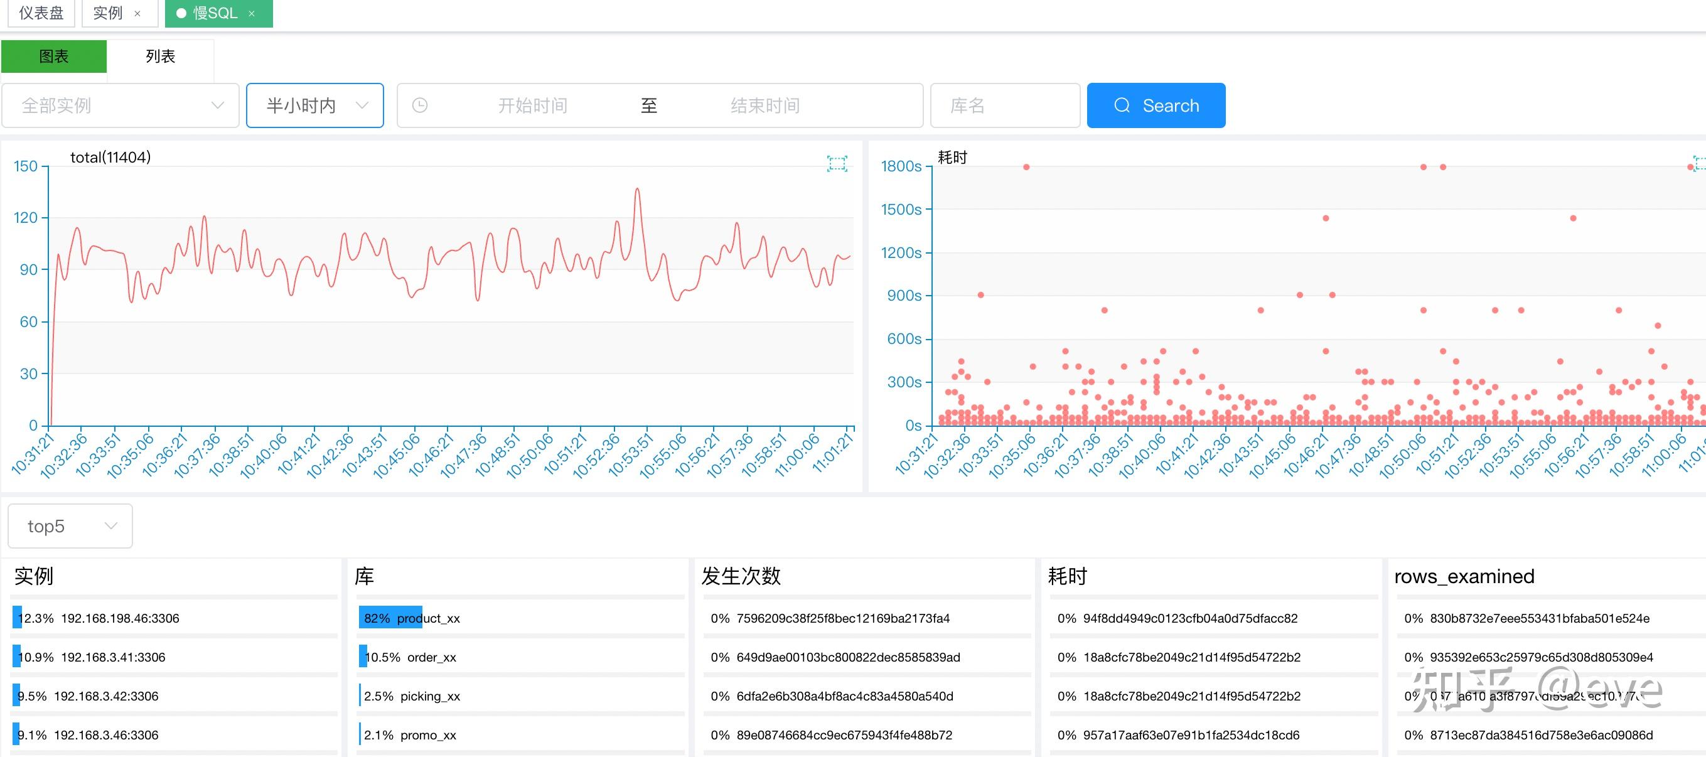This screenshot has height=757, width=1706.
Task: Close the 实例 tab
Action: click(137, 13)
